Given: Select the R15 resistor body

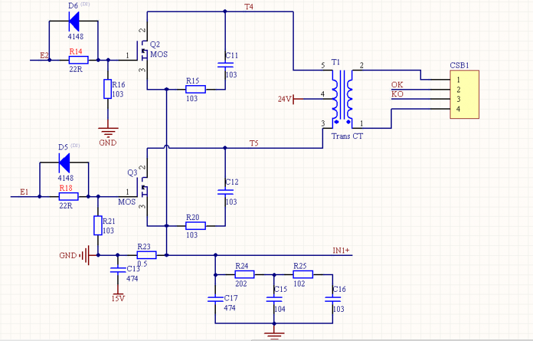Looking at the screenshot, I should point(195,89).
